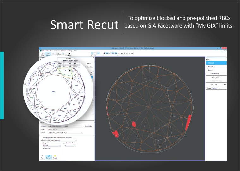Click the highlighted move-arrows toolbar icon
This screenshot has height=171, width=240.
107,53
